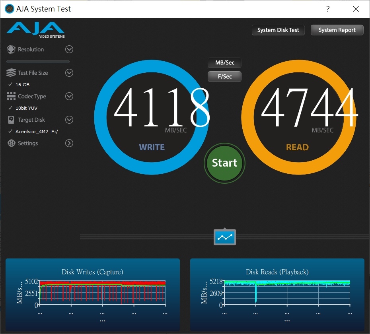Select the MB/Sec unit toggle
Image resolution: width=370 pixels, height=334 pixels.
tap(225, 63)
